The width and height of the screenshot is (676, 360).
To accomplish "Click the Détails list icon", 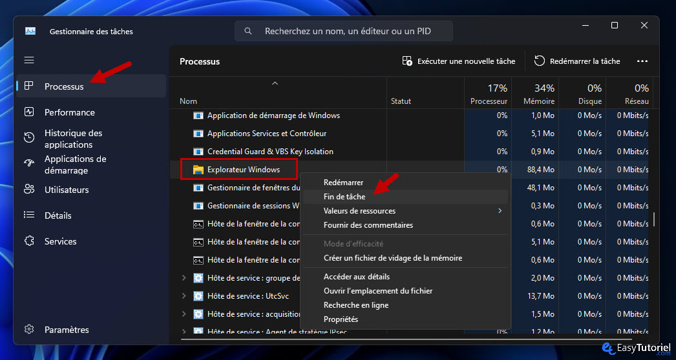I will coord(29,215).
